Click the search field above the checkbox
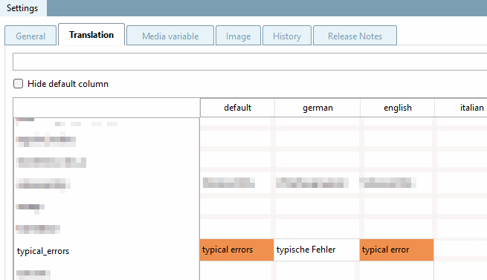Viewport: 487px width, 280px height. click(250, 62)
